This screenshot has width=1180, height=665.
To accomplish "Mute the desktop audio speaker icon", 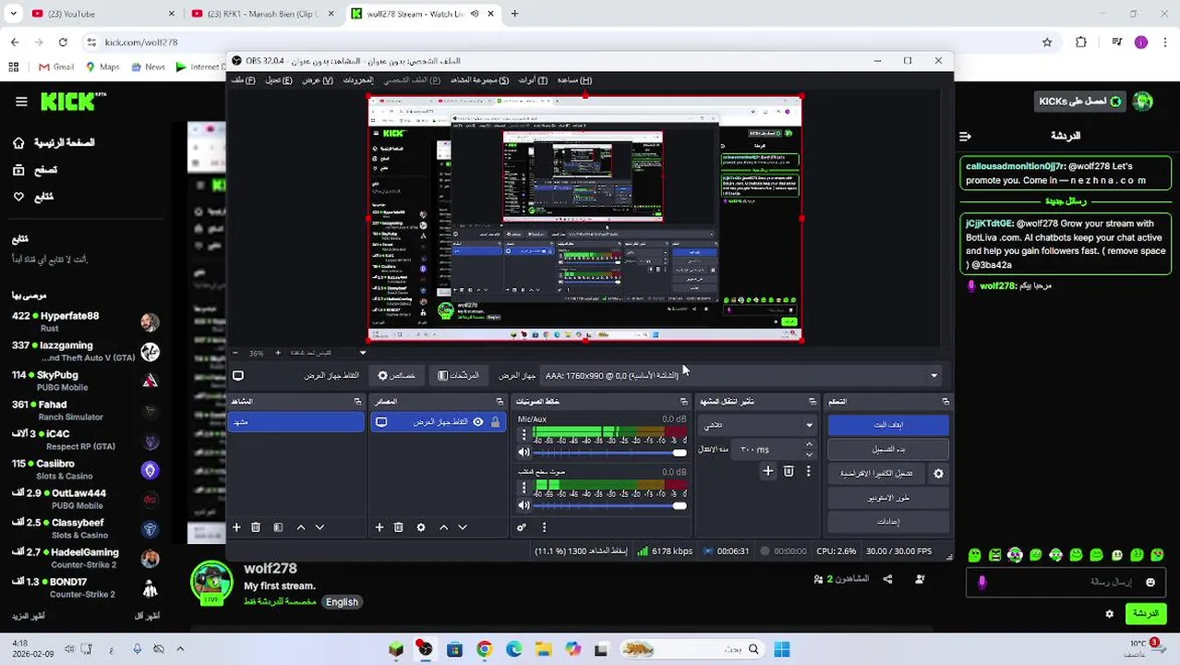I will (524, 505).
